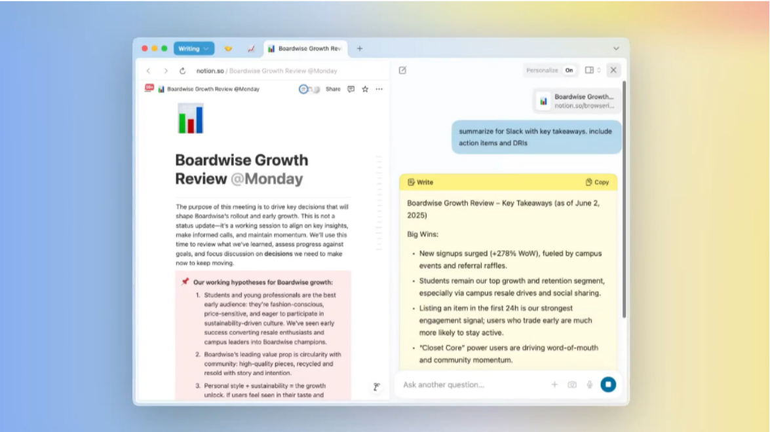Click the "Big Wins:" text in the summary
The image size is (770, 432).
point(423,234)
